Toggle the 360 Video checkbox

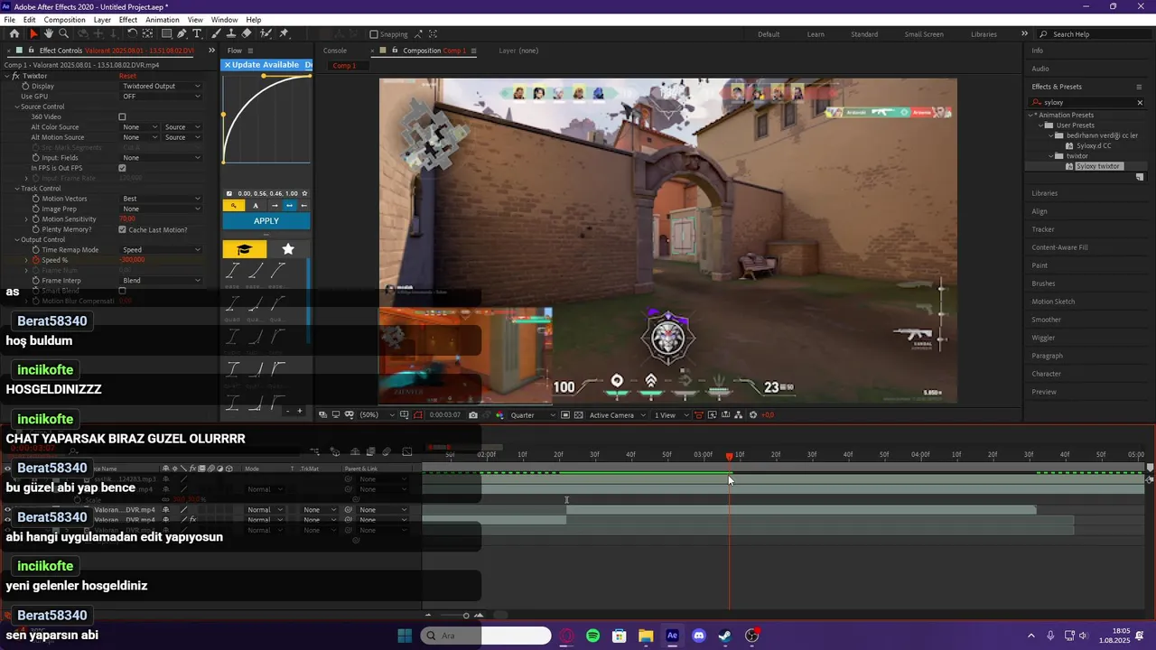122,116
